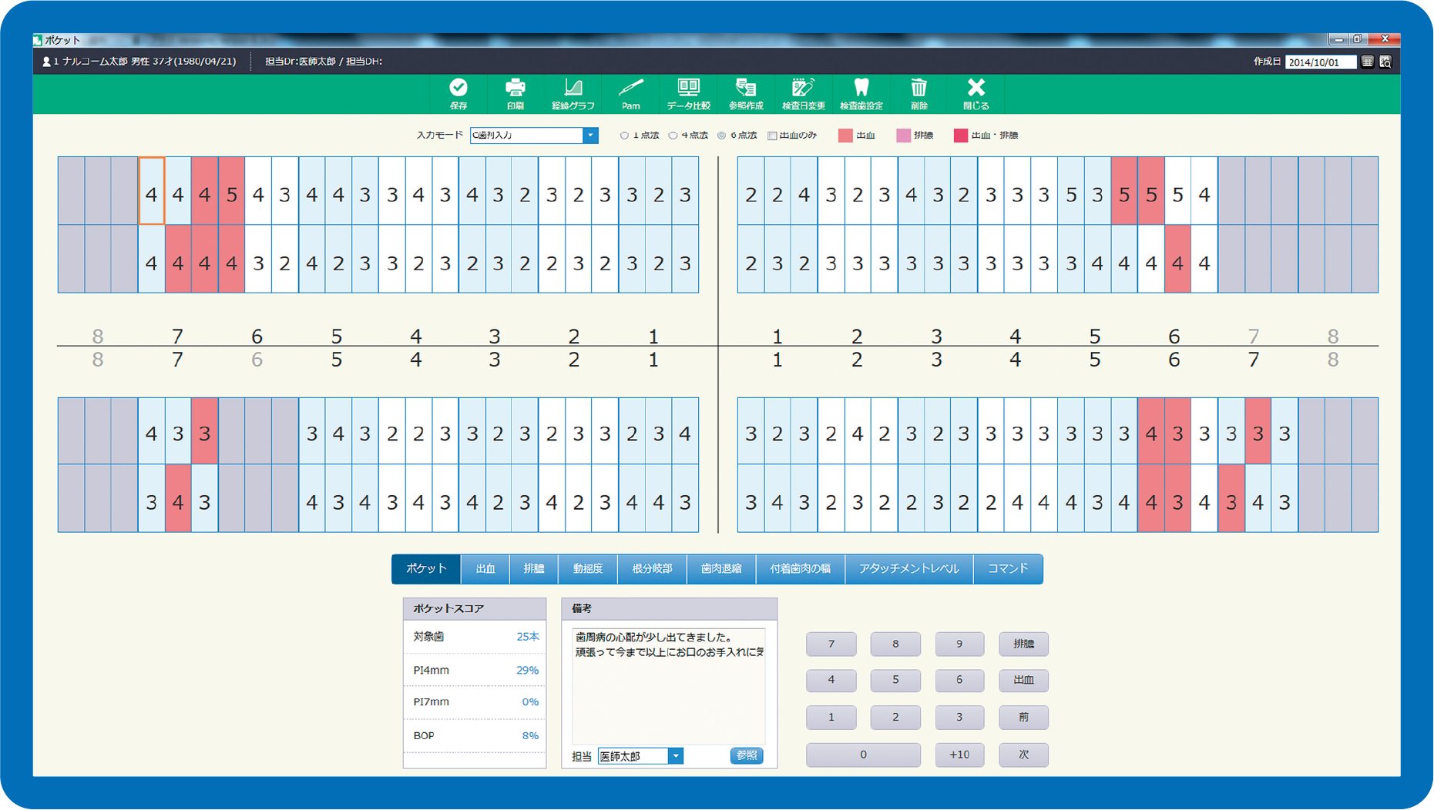Image resolution: width=1434 pixels, height=810 pixels.
Task: Click the 対象歯 25本 score row
Action: tap(475, 638)
